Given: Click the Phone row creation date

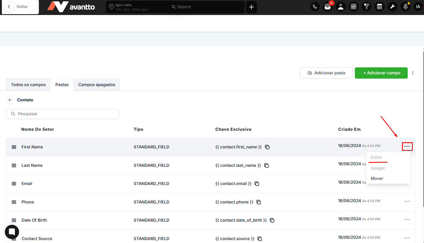Looking at the screenshot, I should pos(359,201).
